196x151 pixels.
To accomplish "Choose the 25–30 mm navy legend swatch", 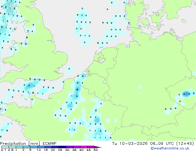I will point(62,147).
